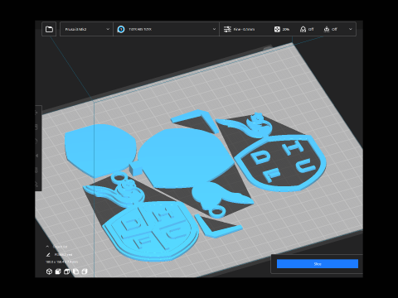Open file with the folder icon
Screen dimensions: 398x298
(49, 29)
